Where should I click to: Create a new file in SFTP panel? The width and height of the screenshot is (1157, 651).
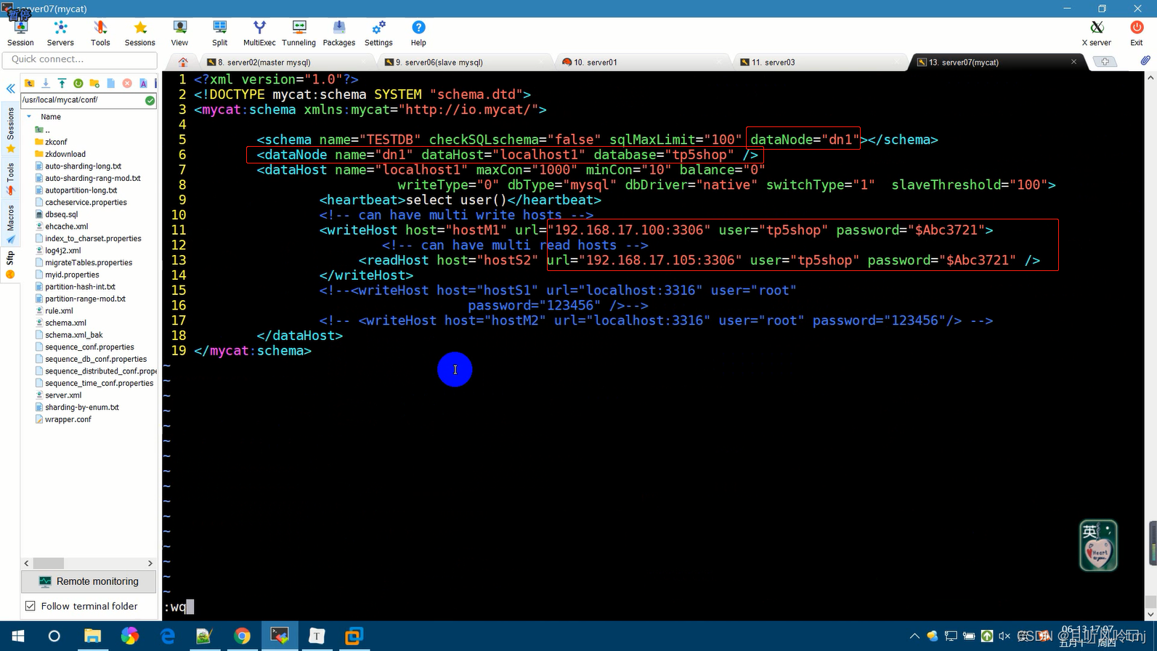click(110, 84)
